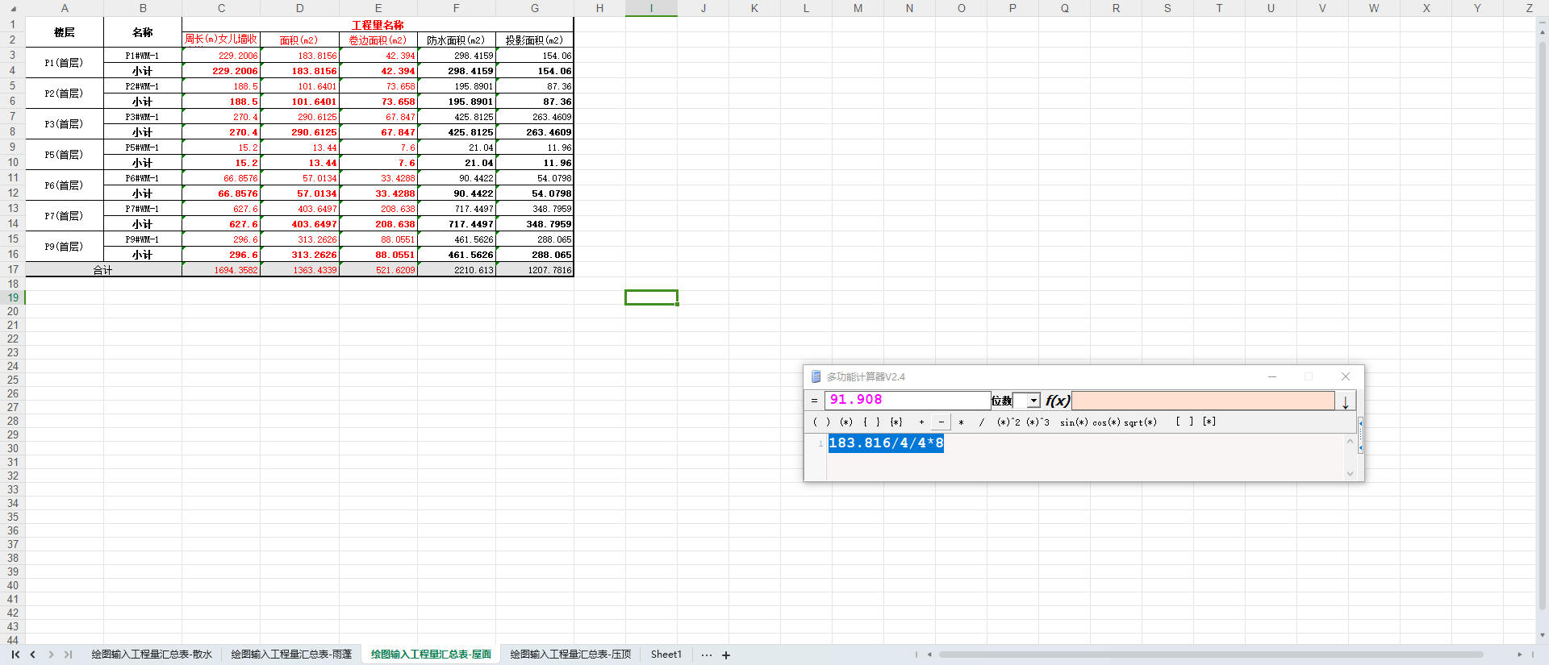Viewport: 1549px width, 665px height.
Task: Insert curly braces { } in calculator
Action: click(871, 422)
